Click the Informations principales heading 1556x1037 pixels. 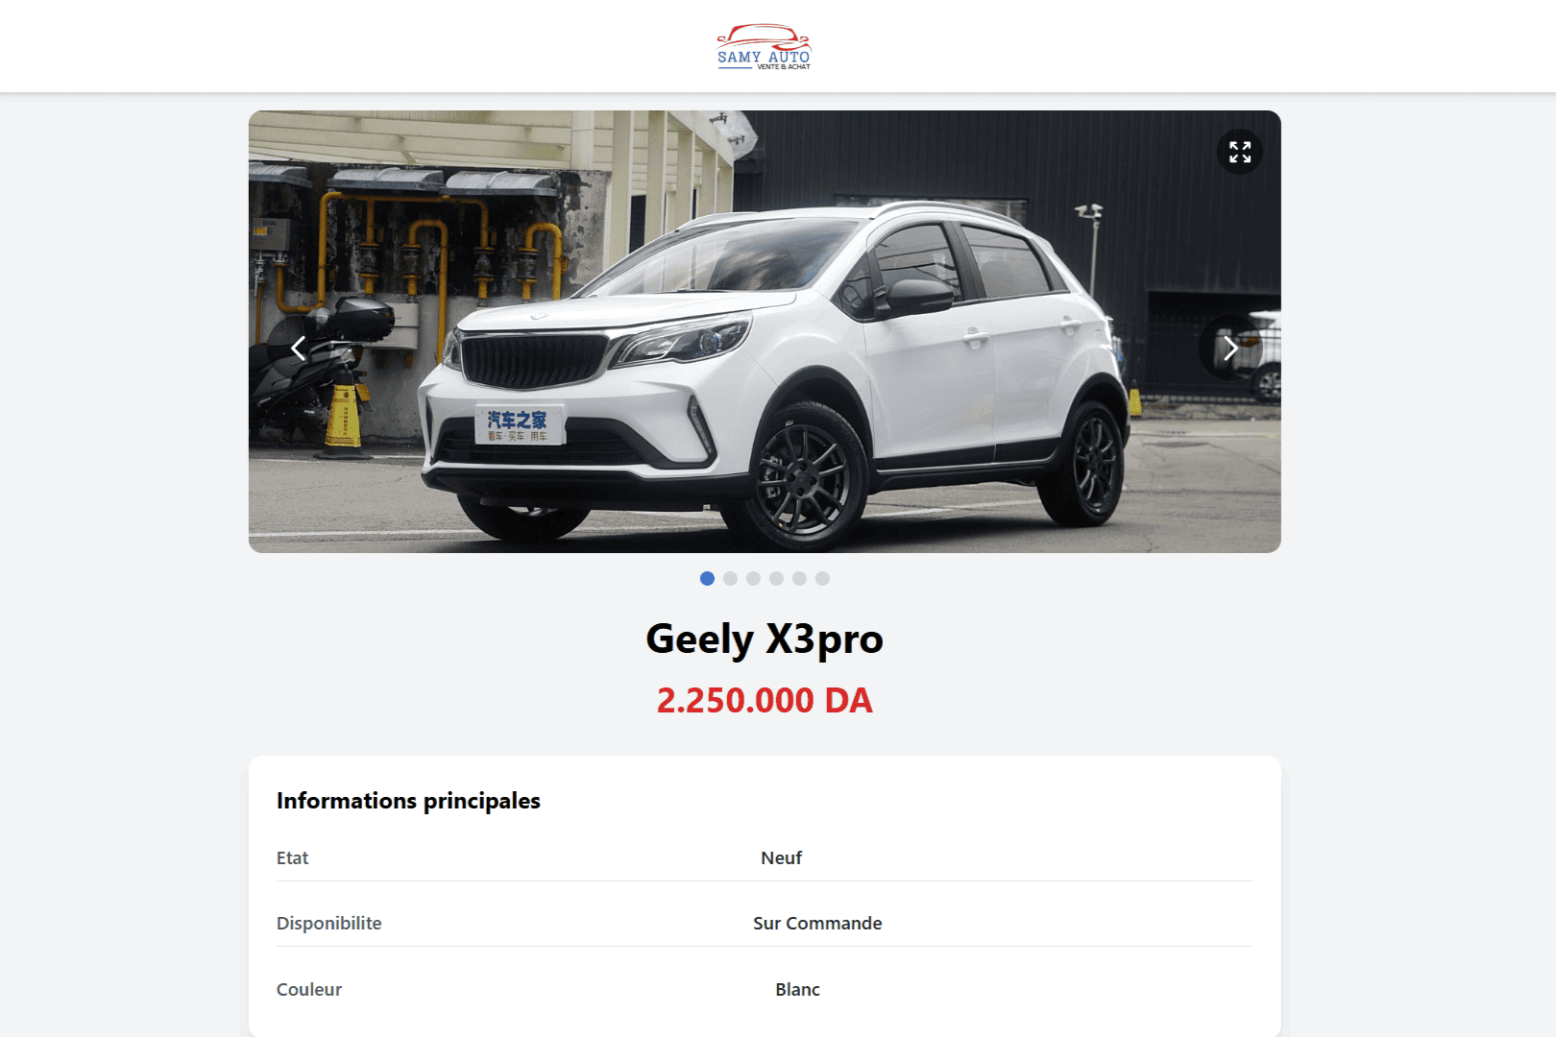coord(408,801)
